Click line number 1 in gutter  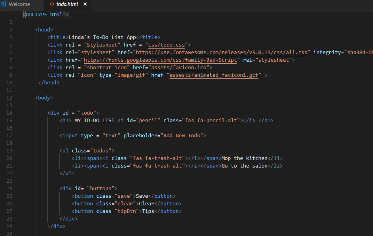tap(10, 15)
